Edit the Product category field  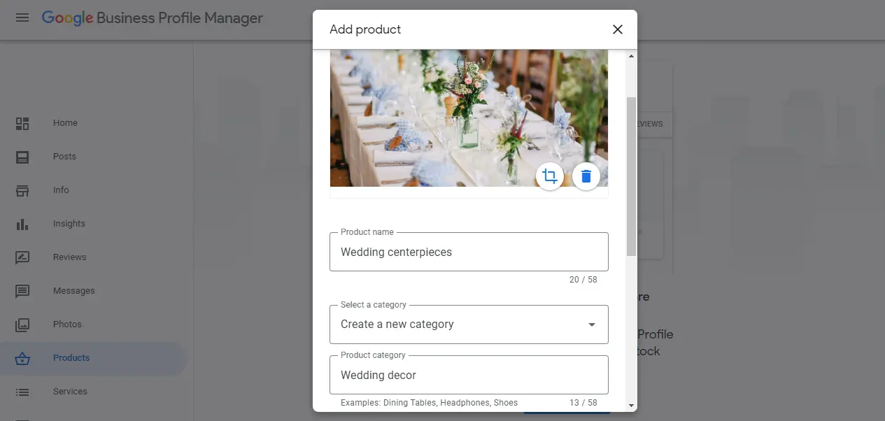click(x=469, y=375)
